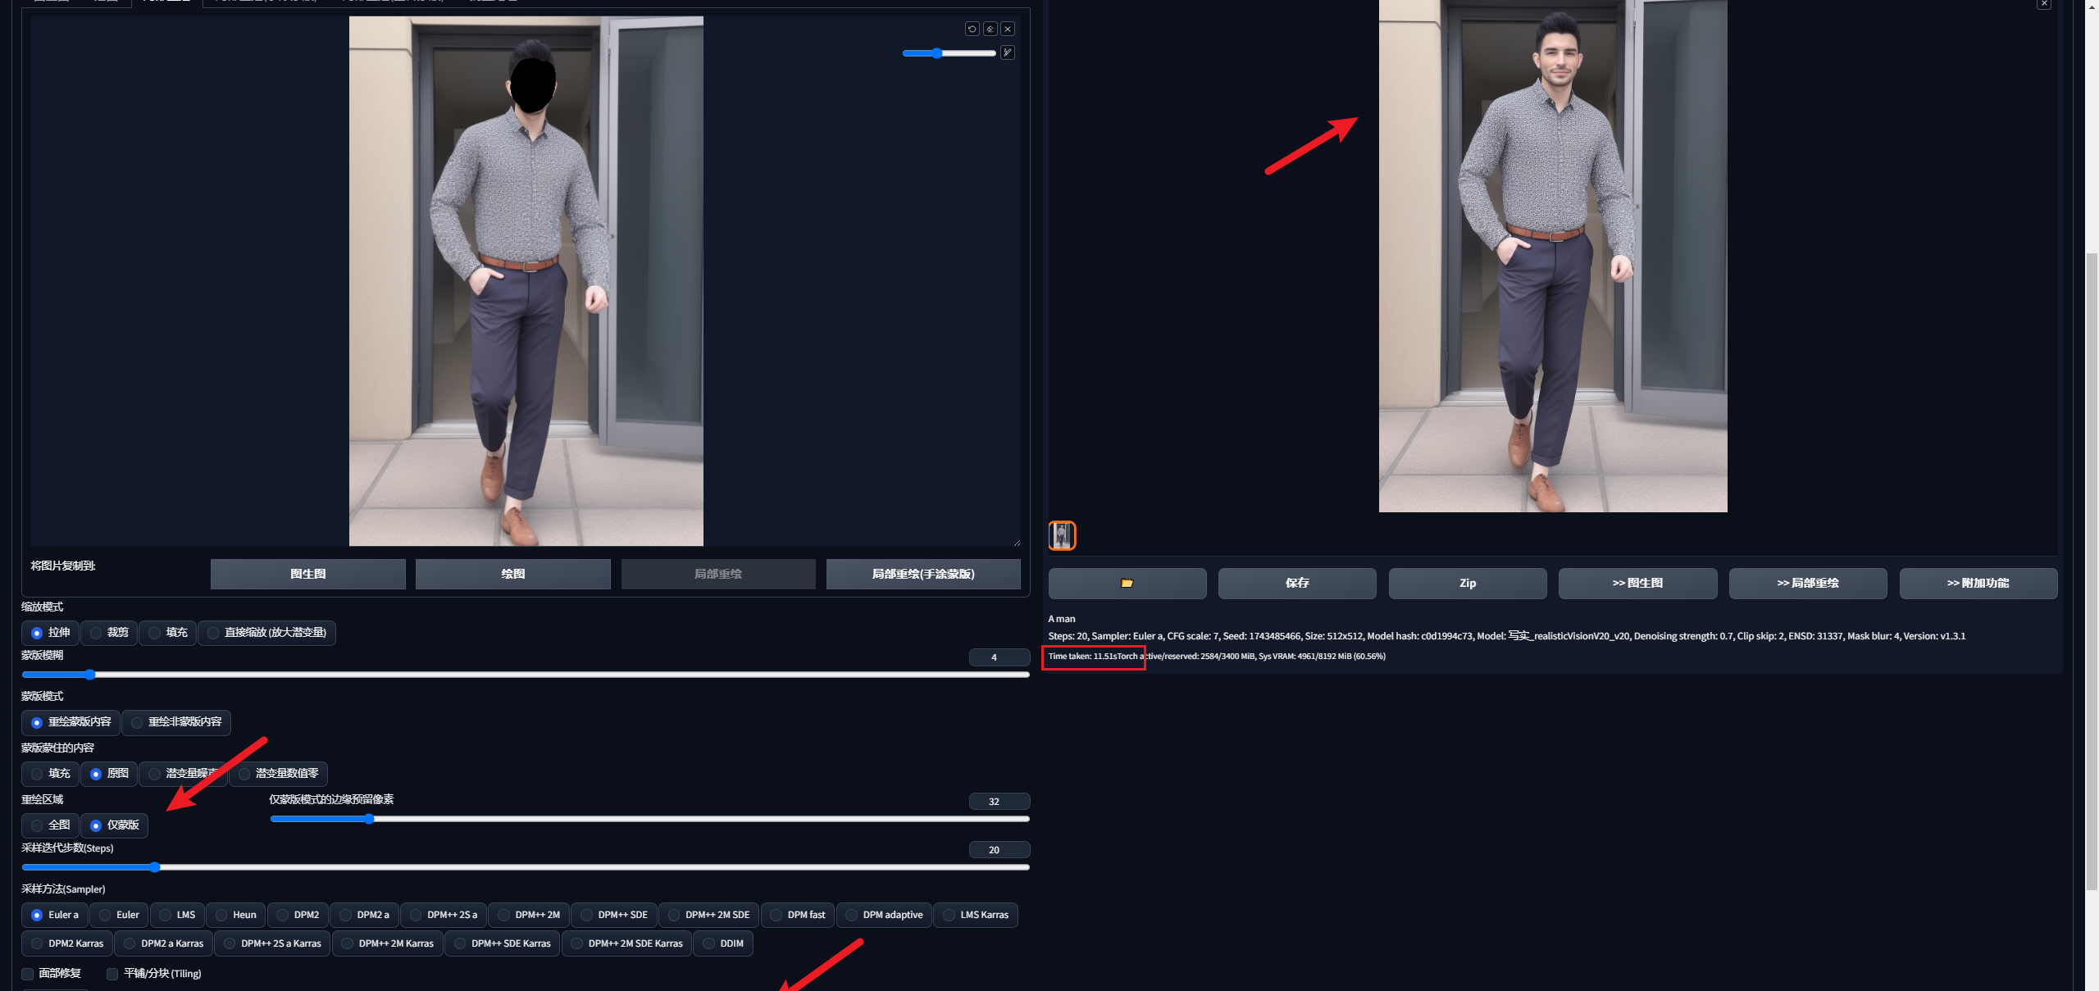Select the generated result thumbnail in the gallery
Screen dimensions: 2099x991
tap(1062, 535)
